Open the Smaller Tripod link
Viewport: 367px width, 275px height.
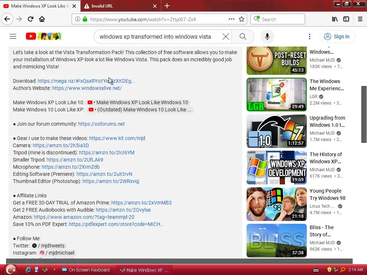click(x=75, y=160)
